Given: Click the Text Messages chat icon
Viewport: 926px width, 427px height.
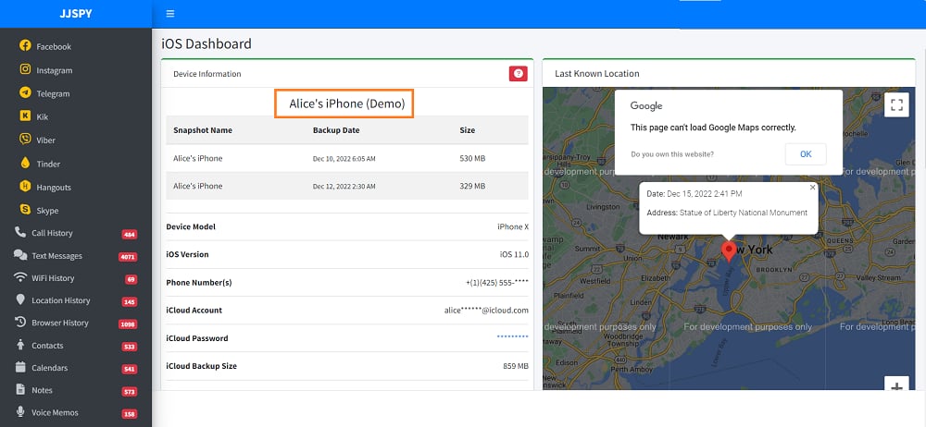Looking at the screenshot, I should pyautogui.click(x=20, y=255).
